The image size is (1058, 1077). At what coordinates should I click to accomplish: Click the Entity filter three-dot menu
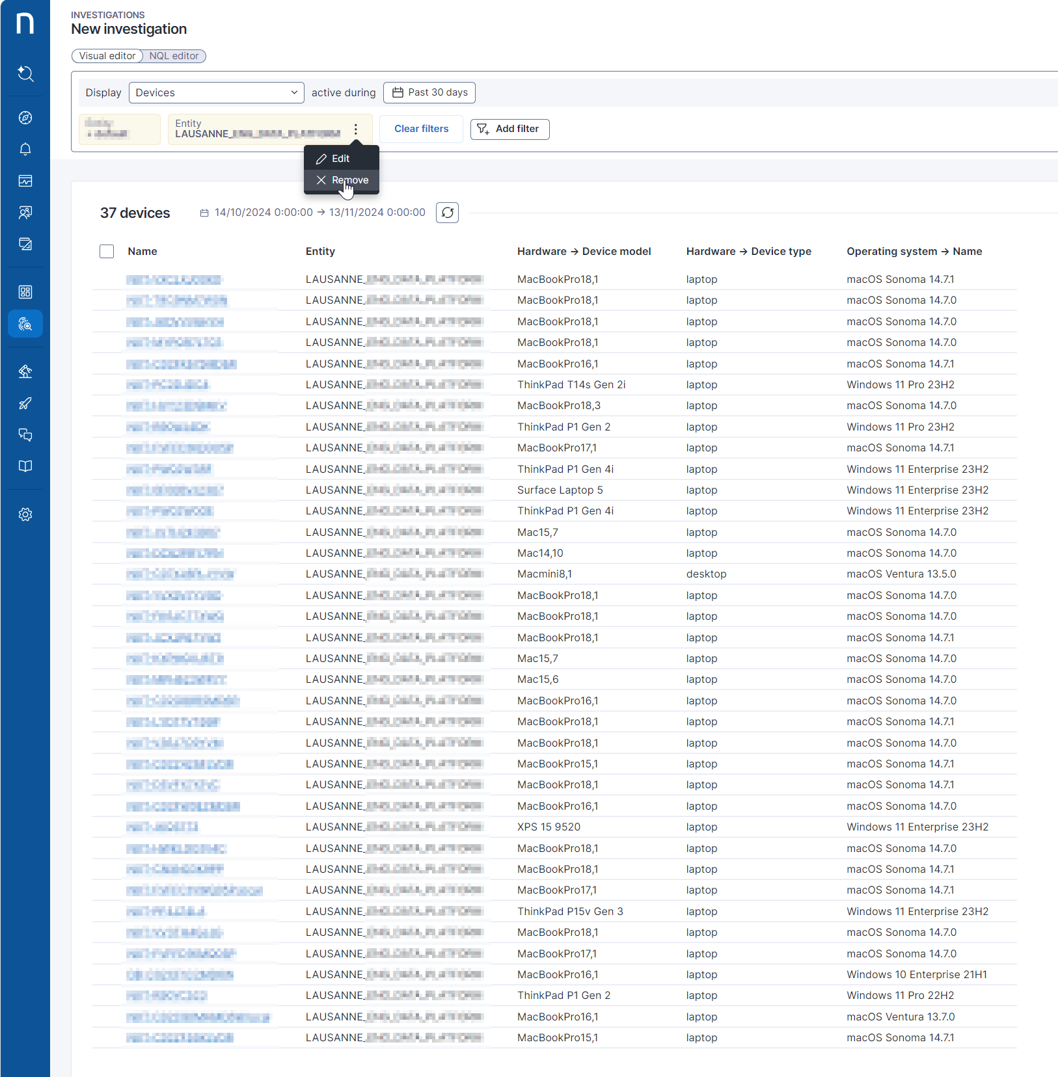tap(356, 129)
